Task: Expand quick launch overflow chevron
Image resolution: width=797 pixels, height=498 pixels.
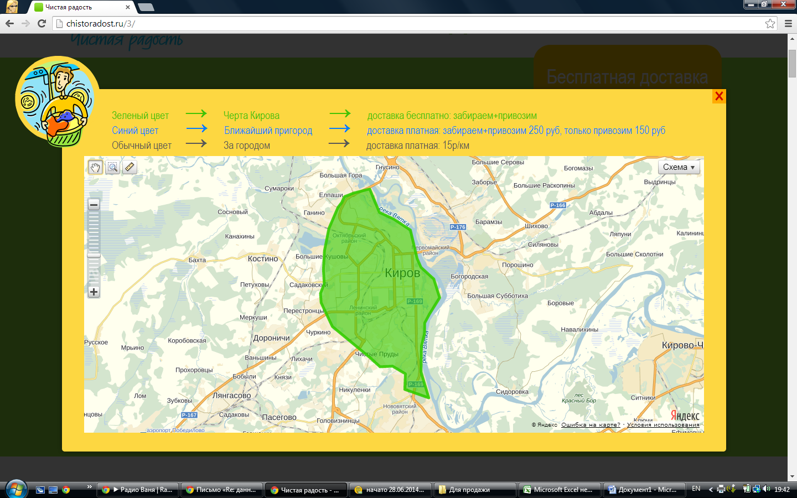Action: pos(89,486)
